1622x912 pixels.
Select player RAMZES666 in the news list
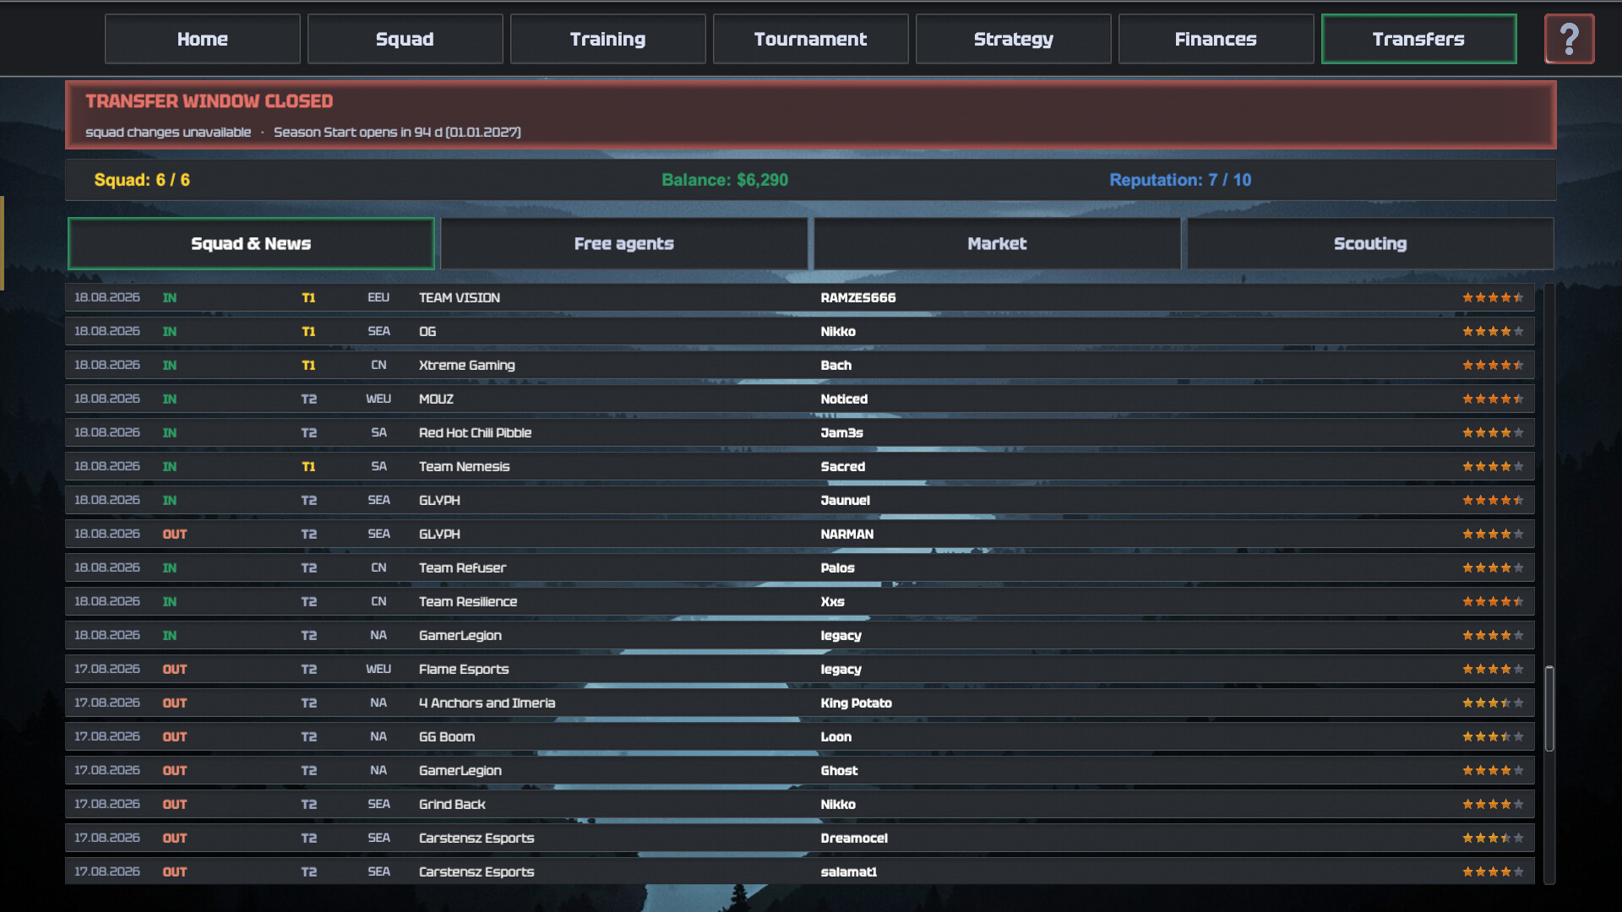point(858,297)
